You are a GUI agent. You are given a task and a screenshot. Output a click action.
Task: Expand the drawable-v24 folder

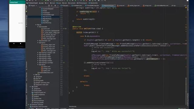[38, 41]
